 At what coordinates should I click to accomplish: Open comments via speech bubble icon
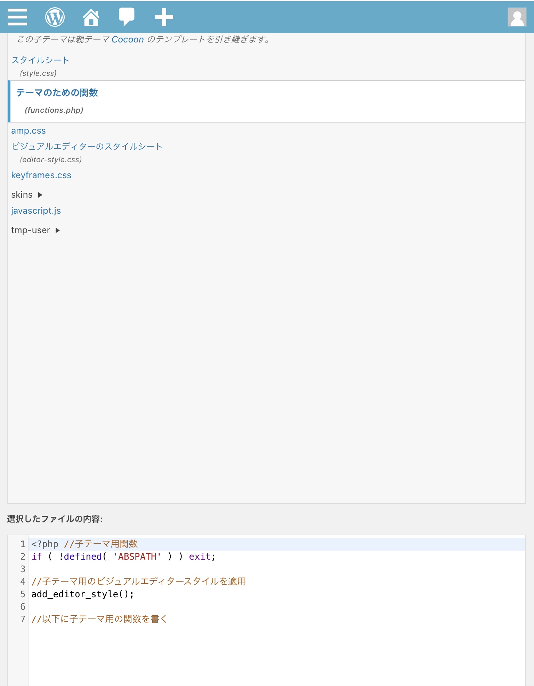click(x=127, y=17)
